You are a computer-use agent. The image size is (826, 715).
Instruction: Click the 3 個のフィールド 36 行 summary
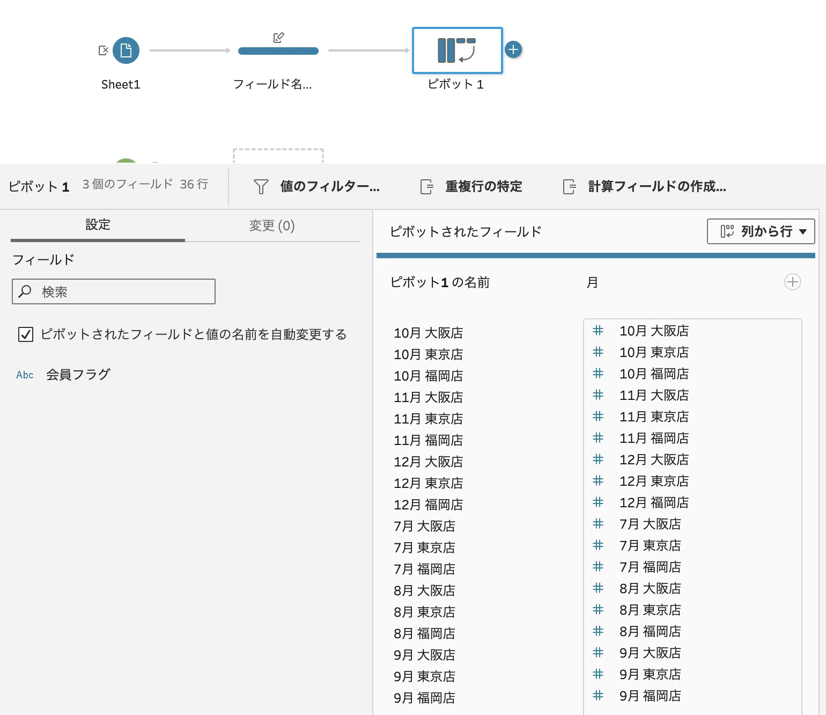[145, 184]
